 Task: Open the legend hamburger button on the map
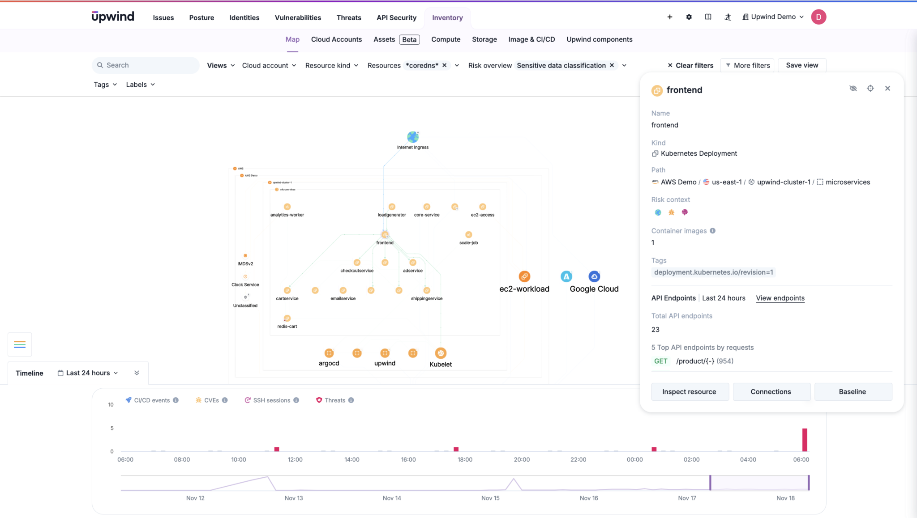coord(20,344)
